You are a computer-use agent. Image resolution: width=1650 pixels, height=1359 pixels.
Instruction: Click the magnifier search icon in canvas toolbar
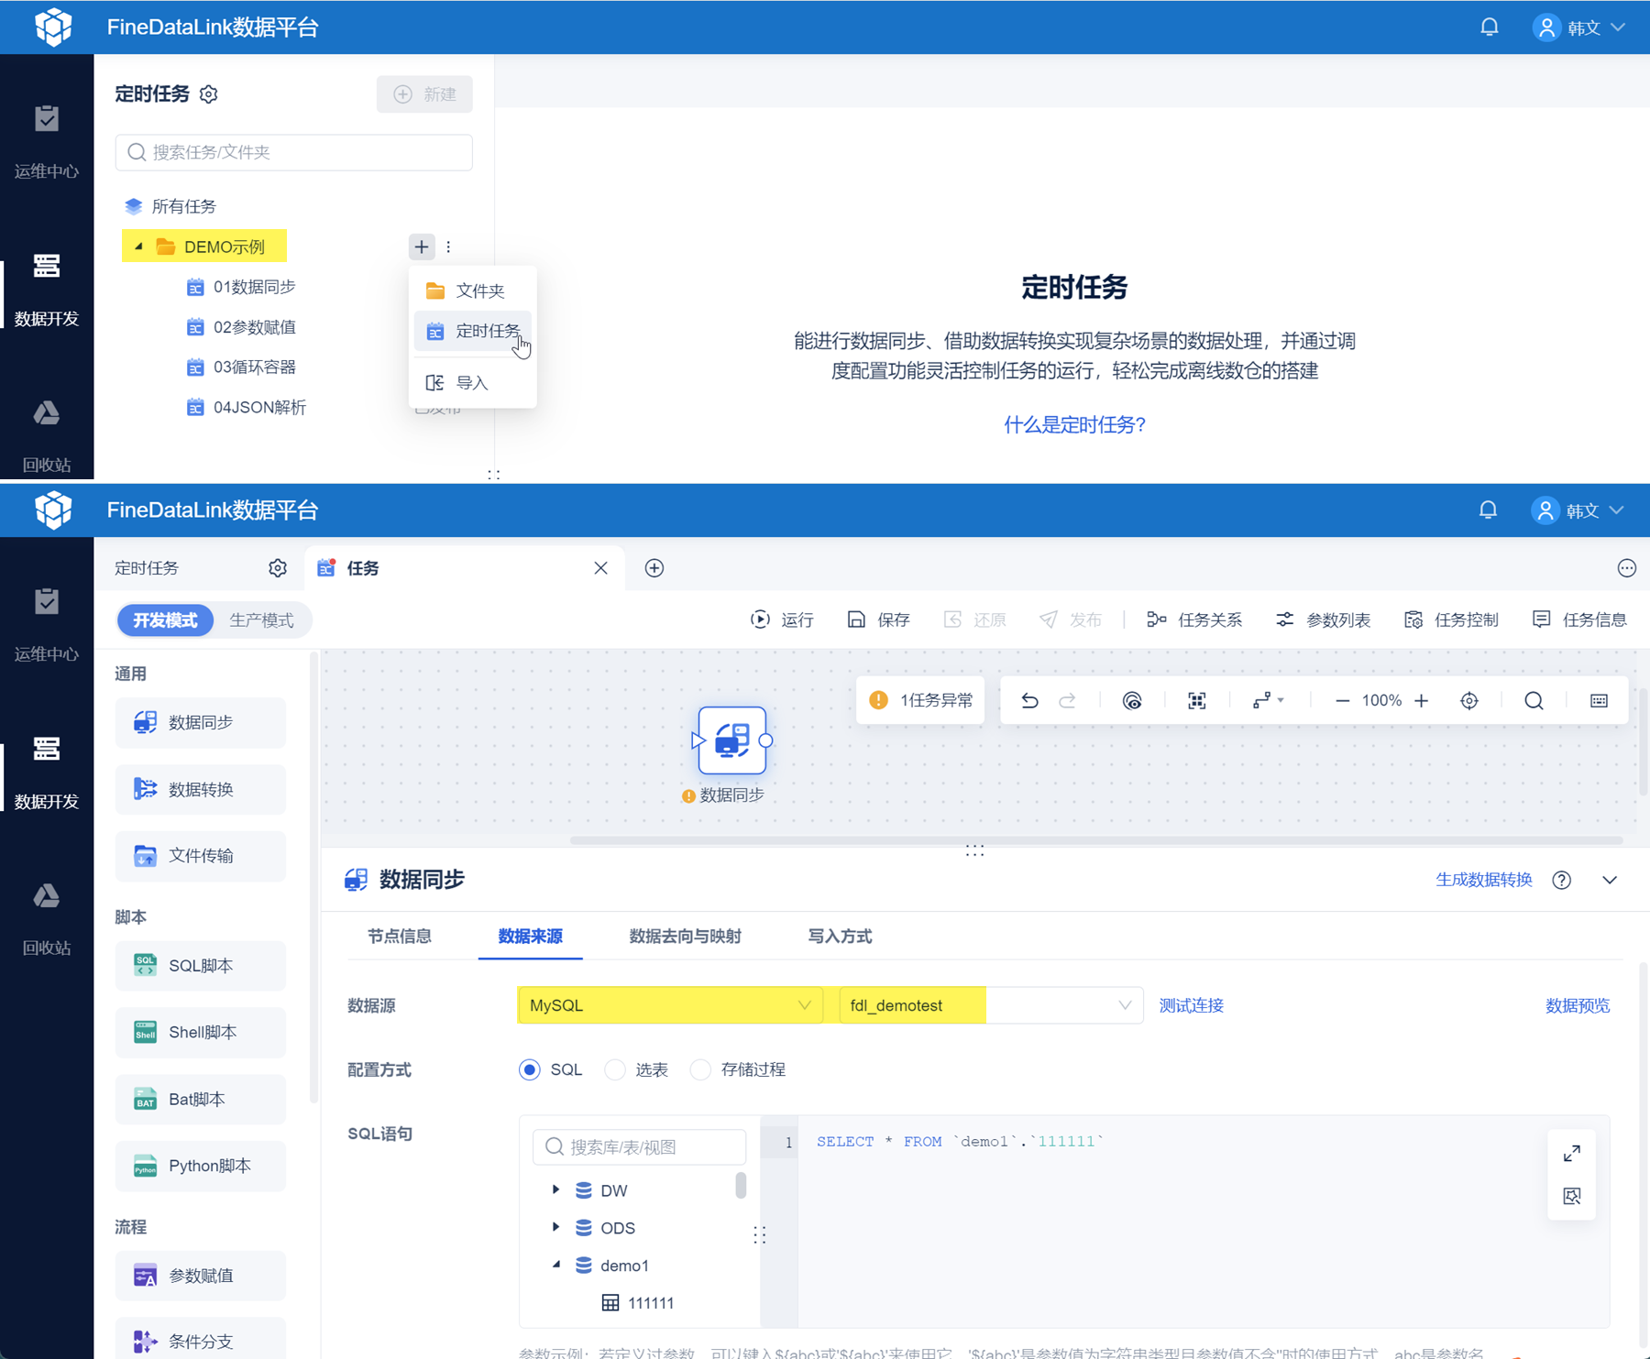pyautogui.click(x=1534, y=701)
